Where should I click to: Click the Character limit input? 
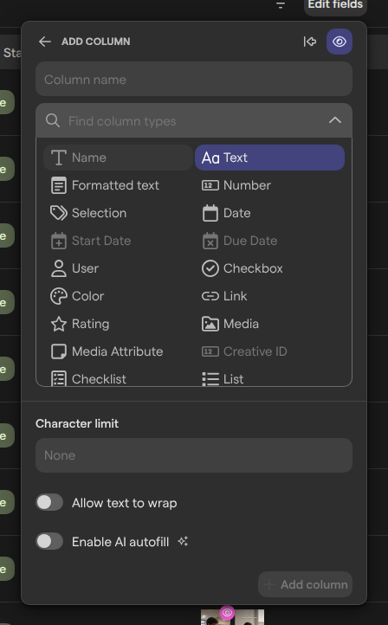click(x=194, y=455)
